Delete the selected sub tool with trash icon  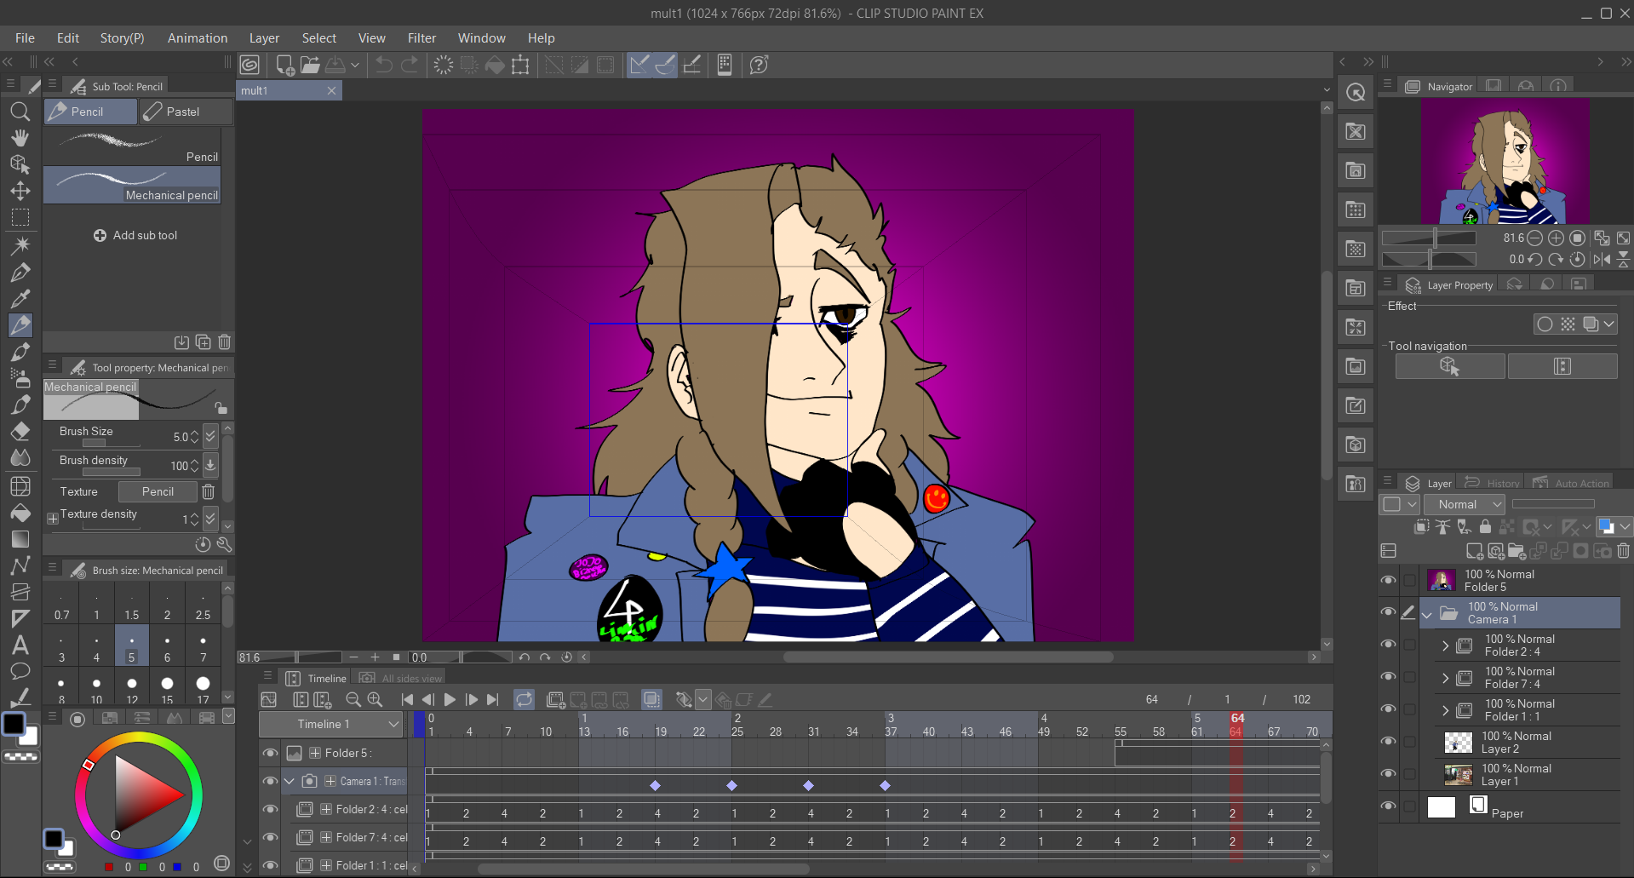click(x=224, y=342)
